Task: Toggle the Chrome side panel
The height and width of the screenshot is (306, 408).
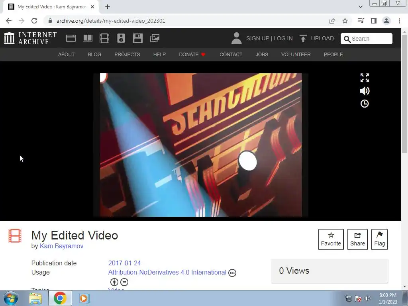Action: [374, 21]
